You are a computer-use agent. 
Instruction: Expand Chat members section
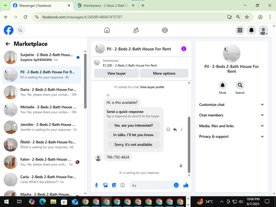click(x=231, y=115)
